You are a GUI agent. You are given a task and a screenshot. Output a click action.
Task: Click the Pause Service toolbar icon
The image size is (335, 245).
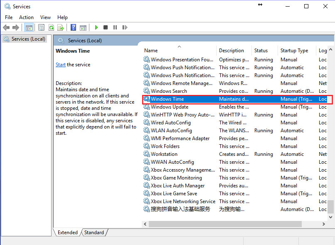115,27
